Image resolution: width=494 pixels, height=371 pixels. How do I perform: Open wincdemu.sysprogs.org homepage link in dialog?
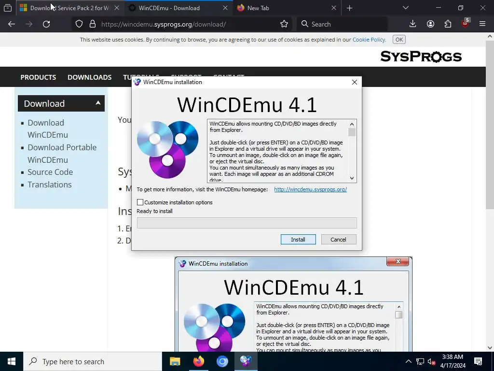coord(310,189)
